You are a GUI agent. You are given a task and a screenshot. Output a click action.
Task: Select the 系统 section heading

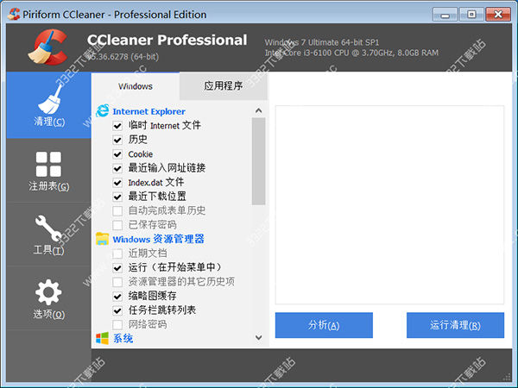coord(123,339)
